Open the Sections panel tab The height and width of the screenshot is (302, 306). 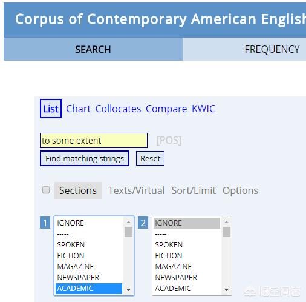tap(78, 190)
